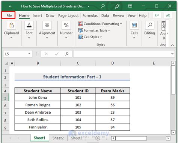
Task: Click the cell with marks 89
Action: point(113,98)
